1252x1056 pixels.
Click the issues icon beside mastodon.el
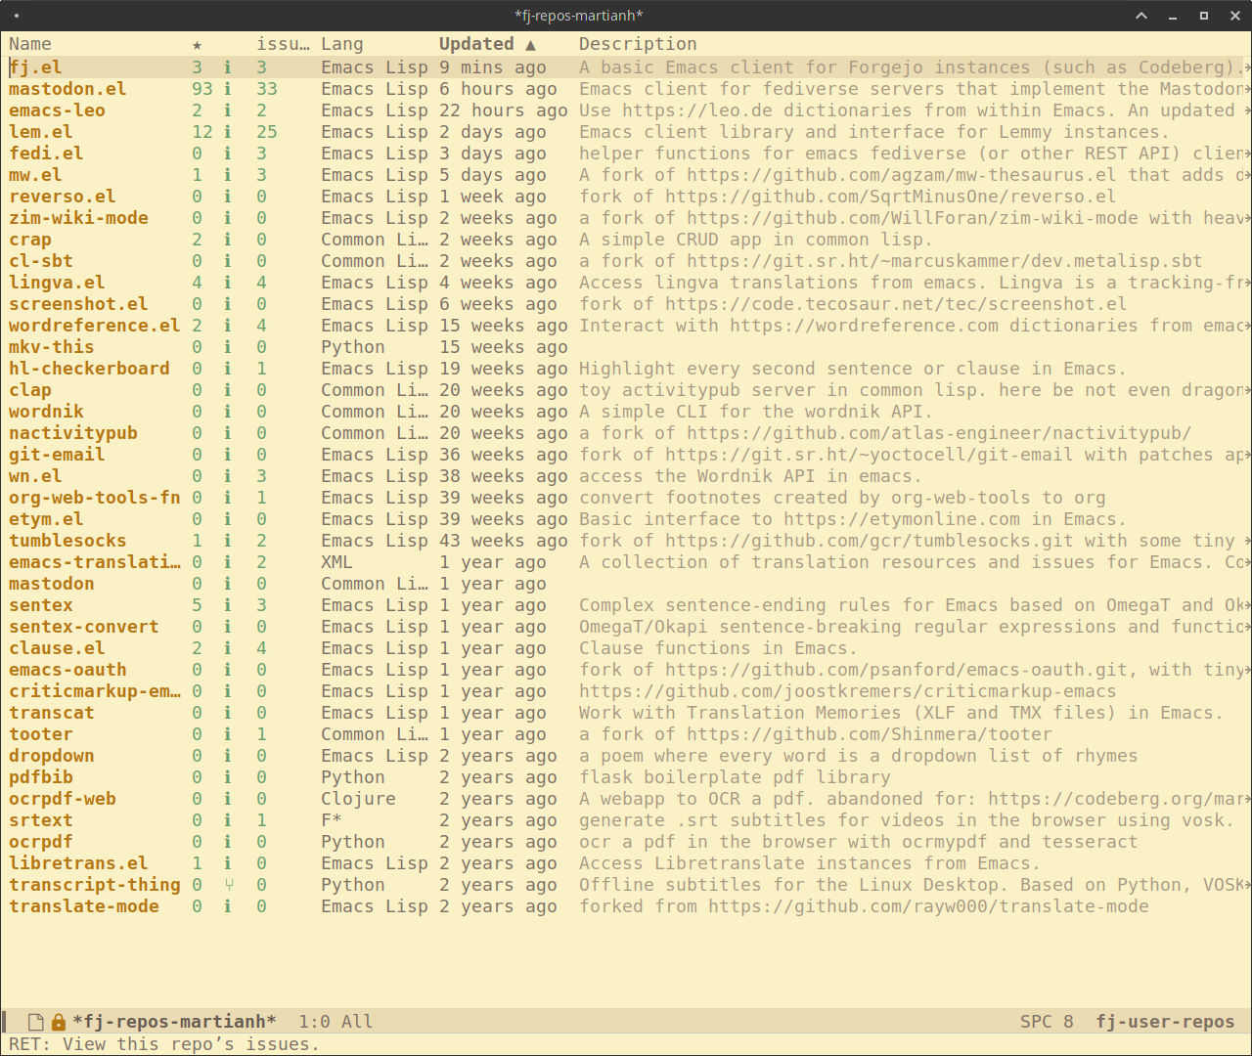[227, 88]
